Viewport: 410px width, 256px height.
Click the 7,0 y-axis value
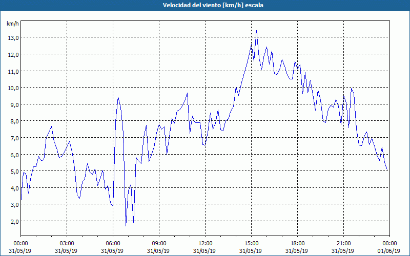15,138
